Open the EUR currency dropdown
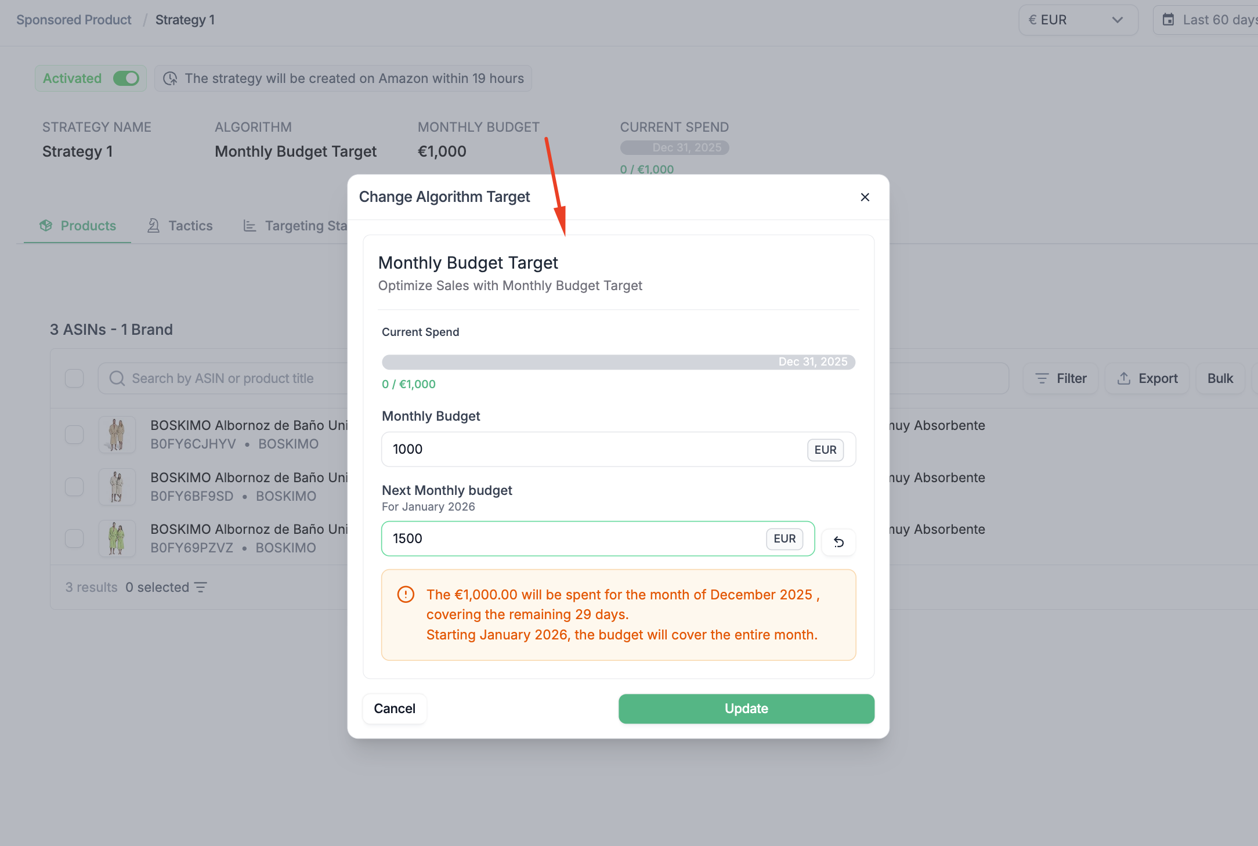This screenshot has width=1258, height=846. pos(1078,20)
